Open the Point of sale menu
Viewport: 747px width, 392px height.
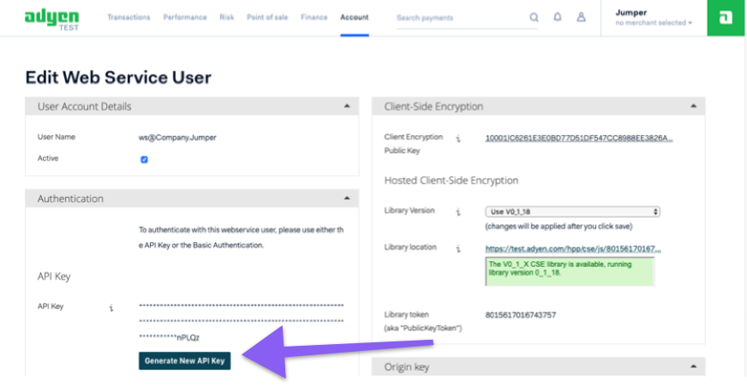(x=267, y=17)
